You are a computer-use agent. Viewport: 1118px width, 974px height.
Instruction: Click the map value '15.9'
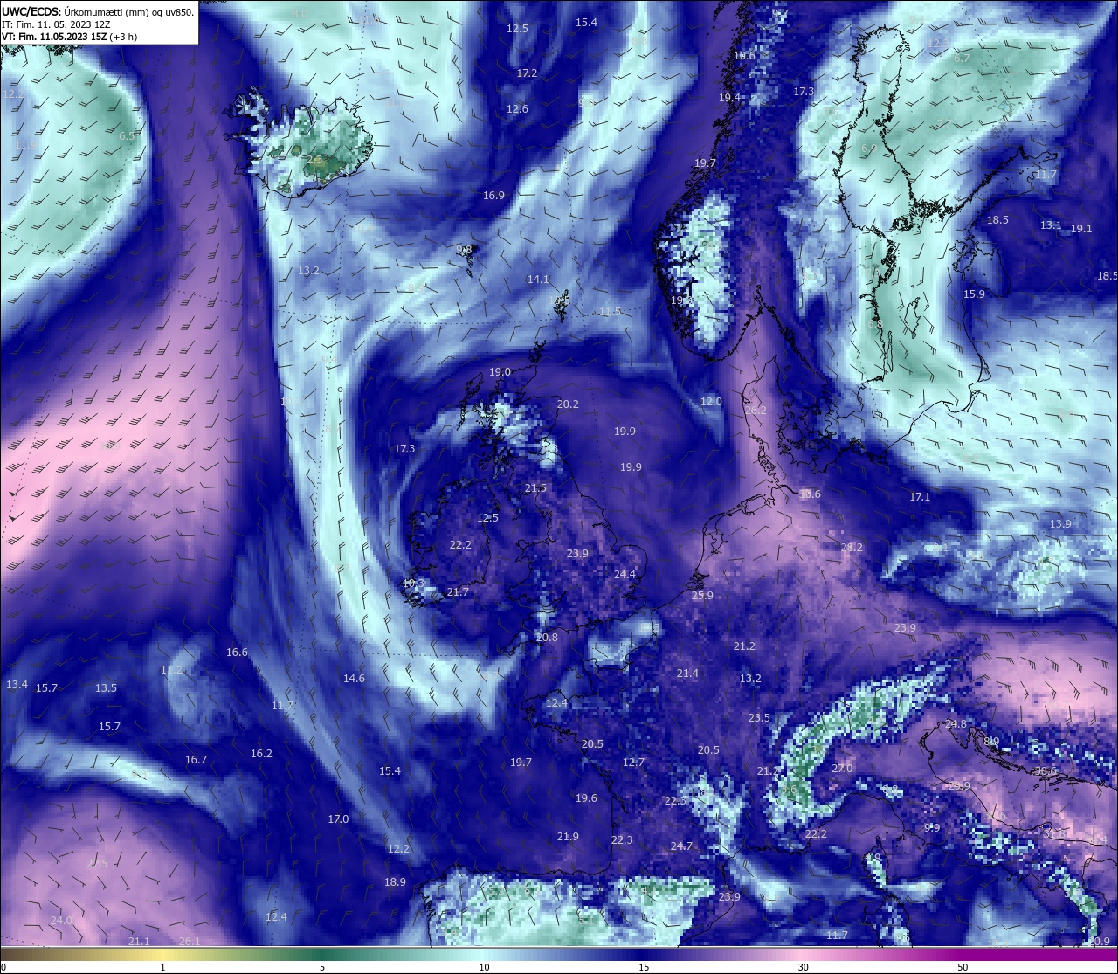974,294
